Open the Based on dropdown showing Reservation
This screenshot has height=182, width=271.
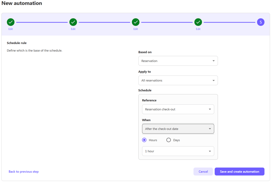pos(178,61)
